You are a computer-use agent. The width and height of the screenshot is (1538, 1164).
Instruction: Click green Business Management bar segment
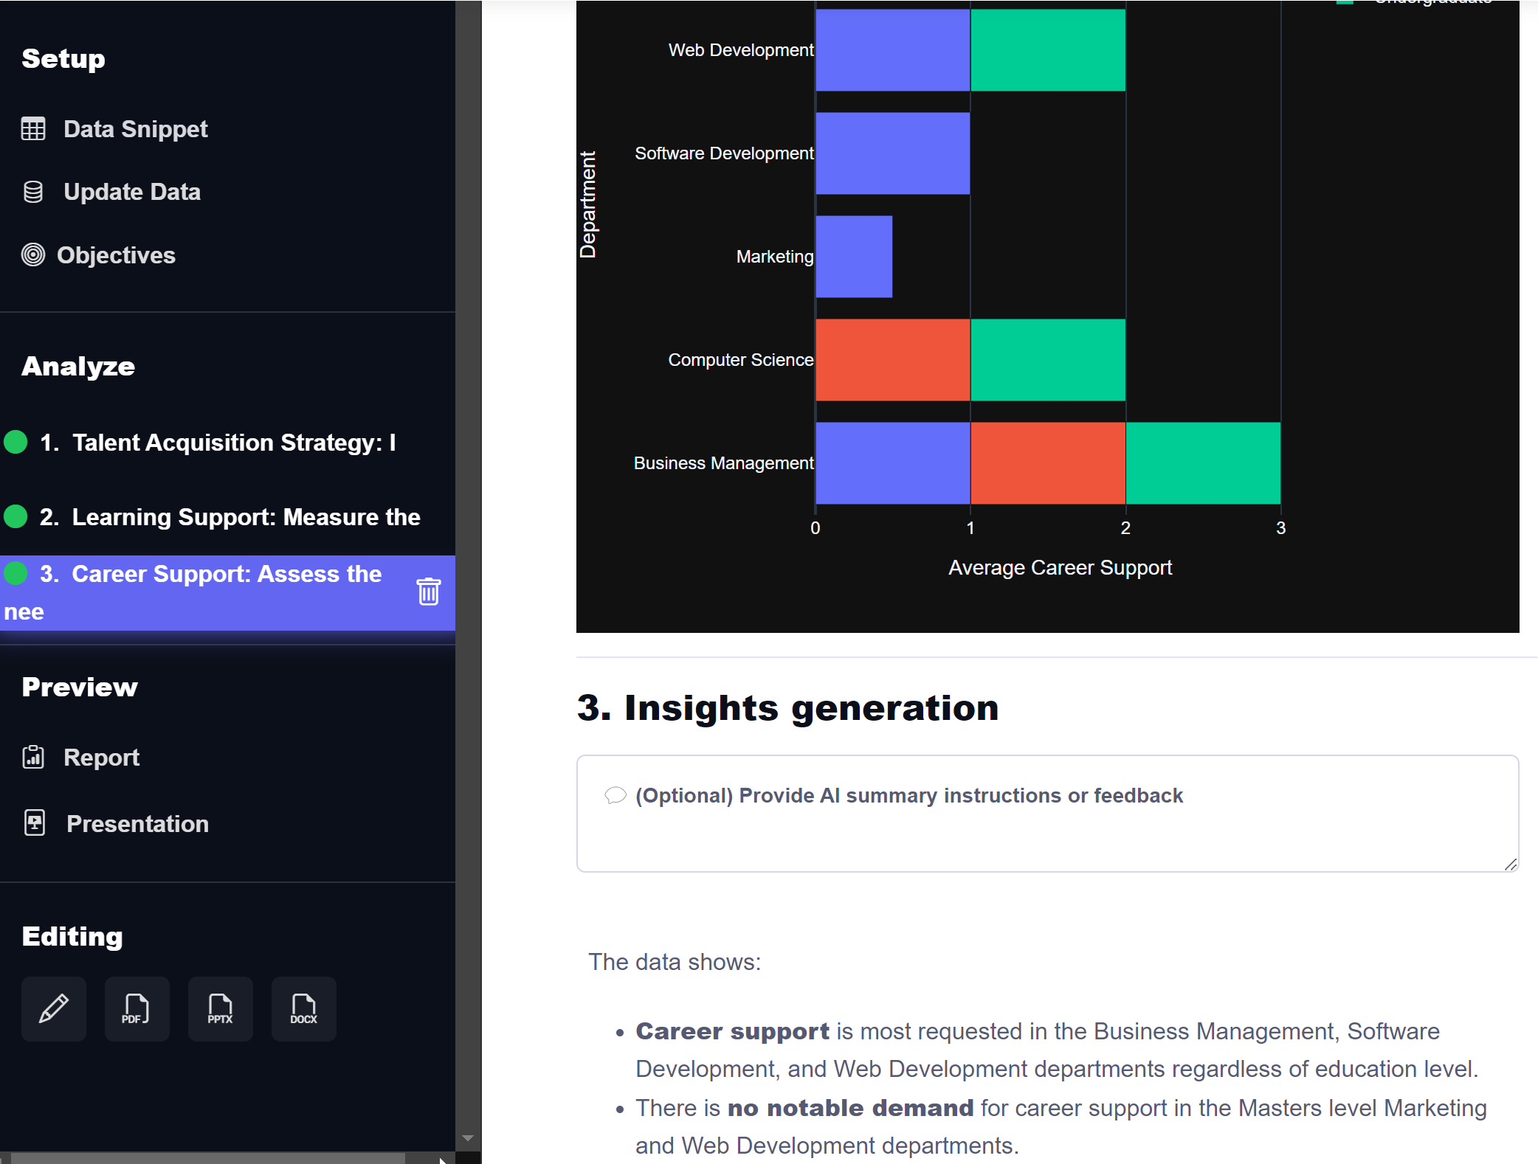pyautogui.click(x=1202, y=463)
